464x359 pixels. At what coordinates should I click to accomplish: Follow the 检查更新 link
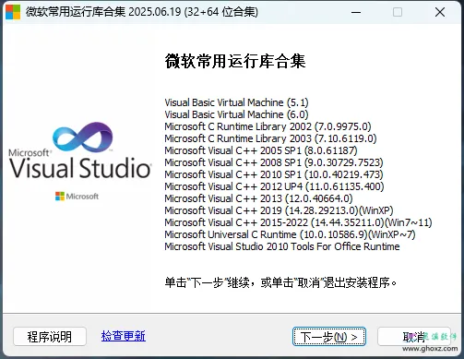pos(124,336)
